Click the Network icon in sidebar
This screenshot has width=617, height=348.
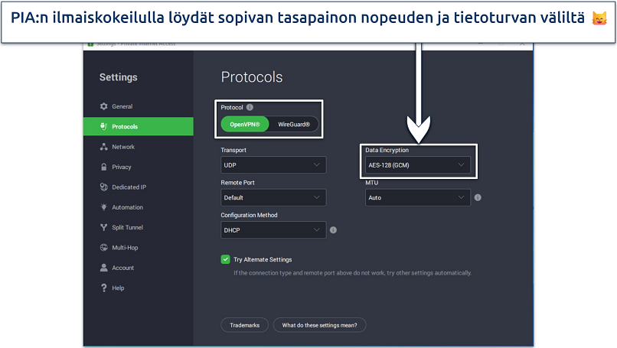(x=103, y=147)
